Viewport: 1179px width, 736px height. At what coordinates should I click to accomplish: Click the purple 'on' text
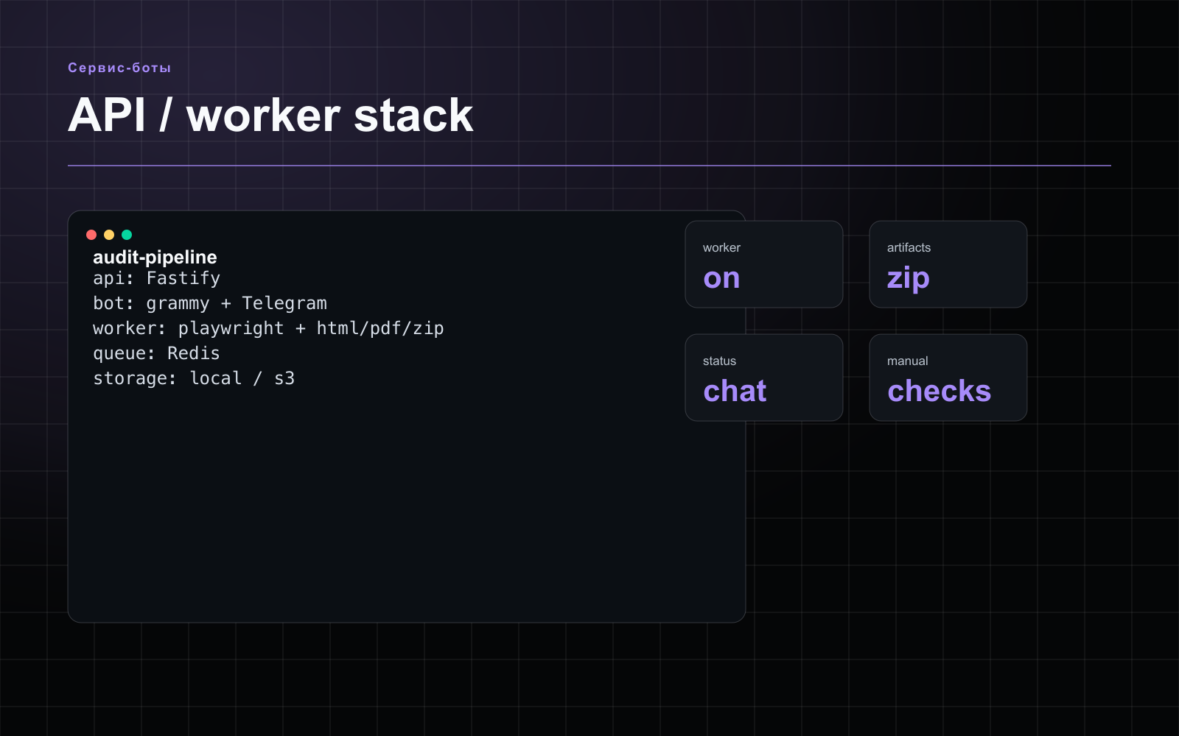point(721,279)
